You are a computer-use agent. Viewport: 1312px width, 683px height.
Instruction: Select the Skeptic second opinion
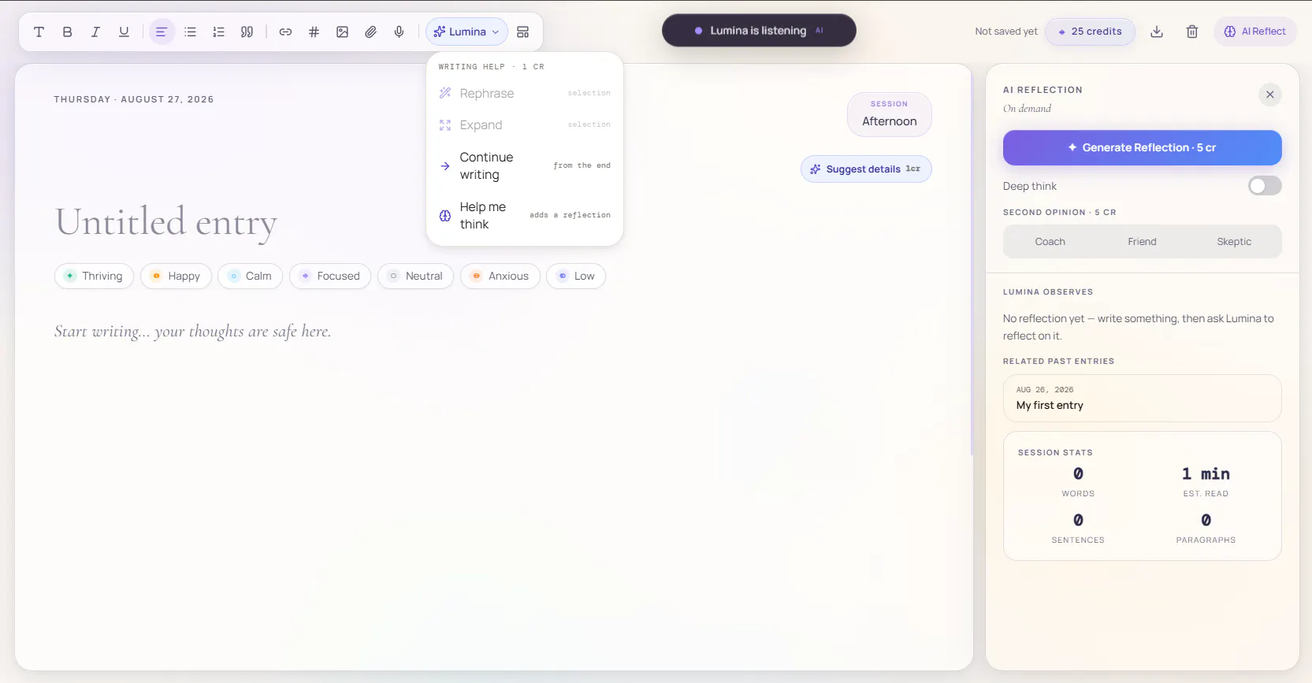pyautogui.click(x=1234, y=242)
